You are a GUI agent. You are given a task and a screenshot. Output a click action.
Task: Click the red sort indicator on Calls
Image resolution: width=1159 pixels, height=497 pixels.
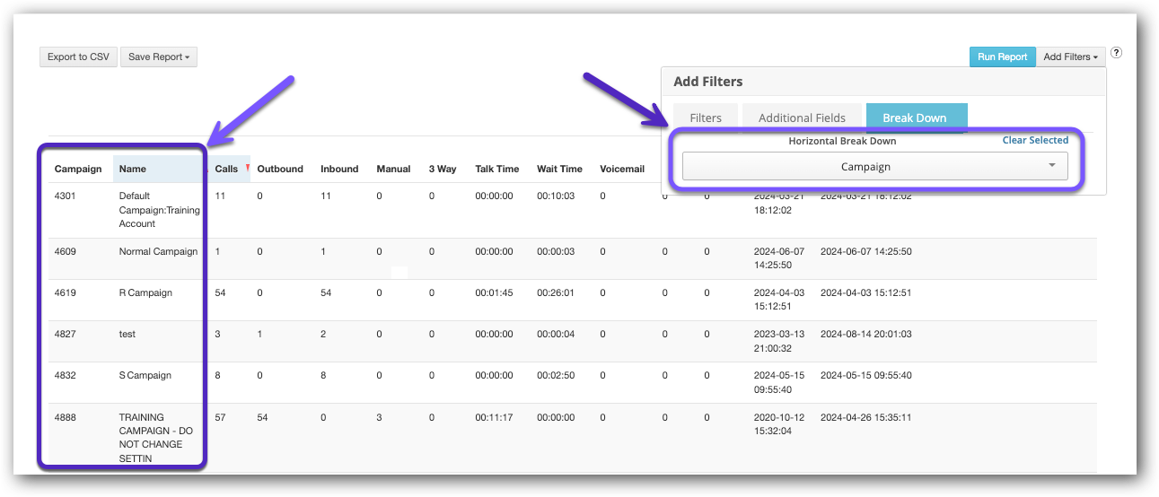pyautogui.click(x=247, y=167)
